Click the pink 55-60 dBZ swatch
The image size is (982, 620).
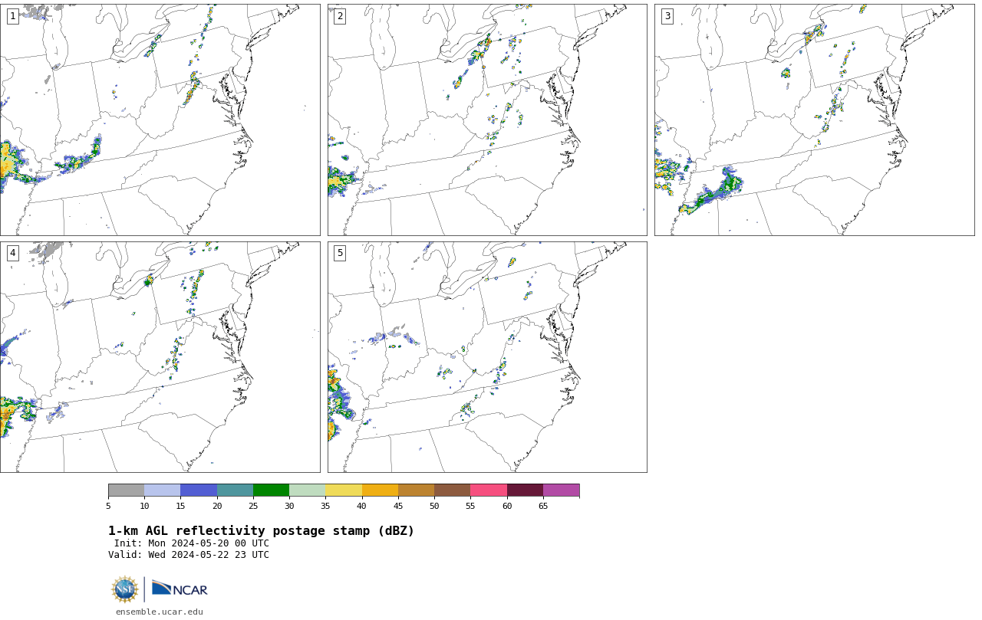489,490
